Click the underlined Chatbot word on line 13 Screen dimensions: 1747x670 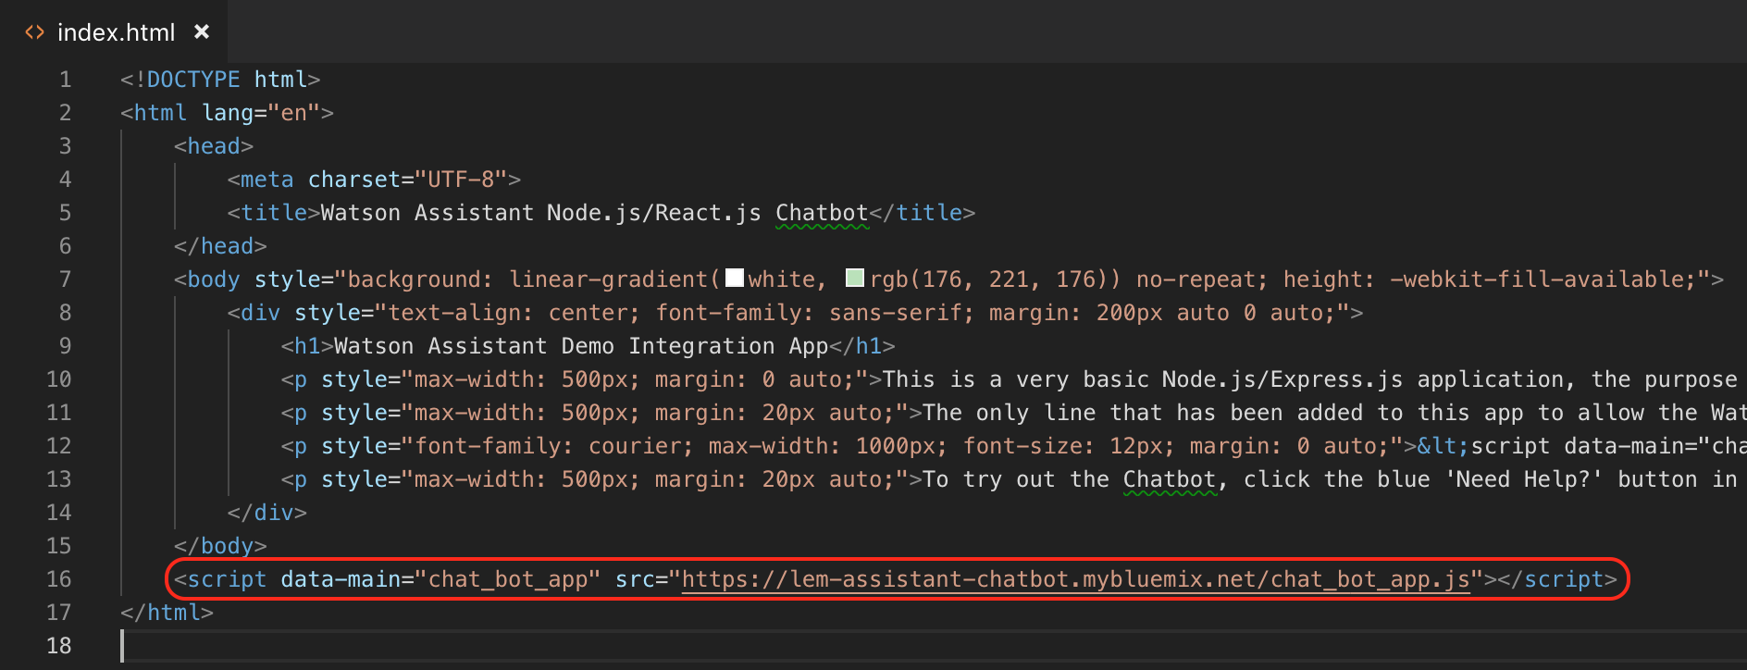click(1170, 479)
